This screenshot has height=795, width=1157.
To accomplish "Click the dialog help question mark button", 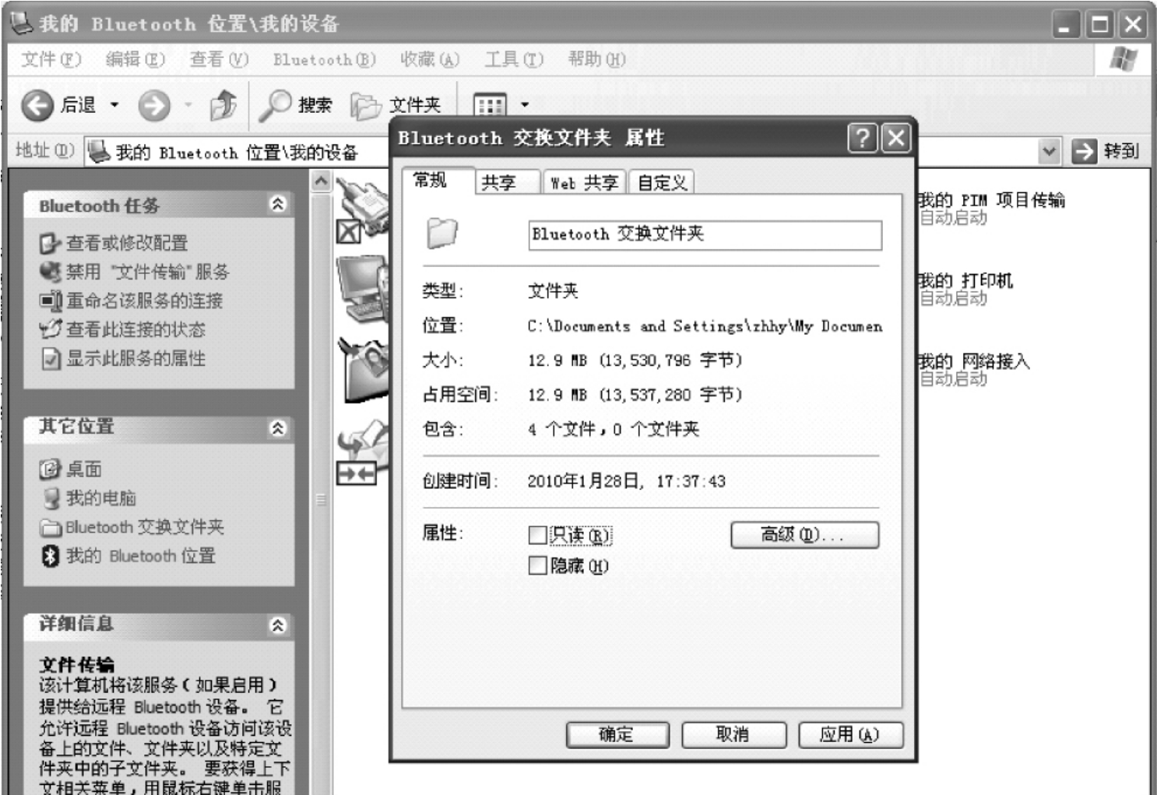I will (x=862, y=139).
